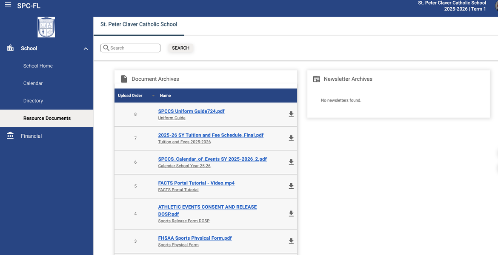Viewport: 498px width, 255px height.
Task: Open Directory from the sidebar
Action: click(33, 101)
